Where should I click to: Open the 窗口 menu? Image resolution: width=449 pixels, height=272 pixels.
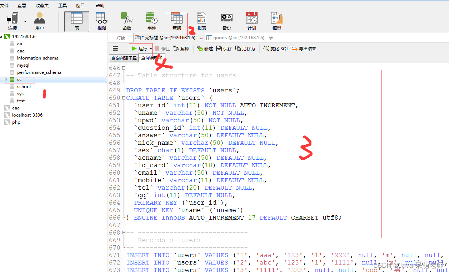pyautogui.click(x=80, y=6)
